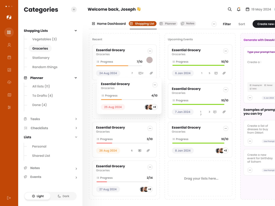Screen dimensions: 275x206
Task: Open the search icon in header
Action: (230, 9)
